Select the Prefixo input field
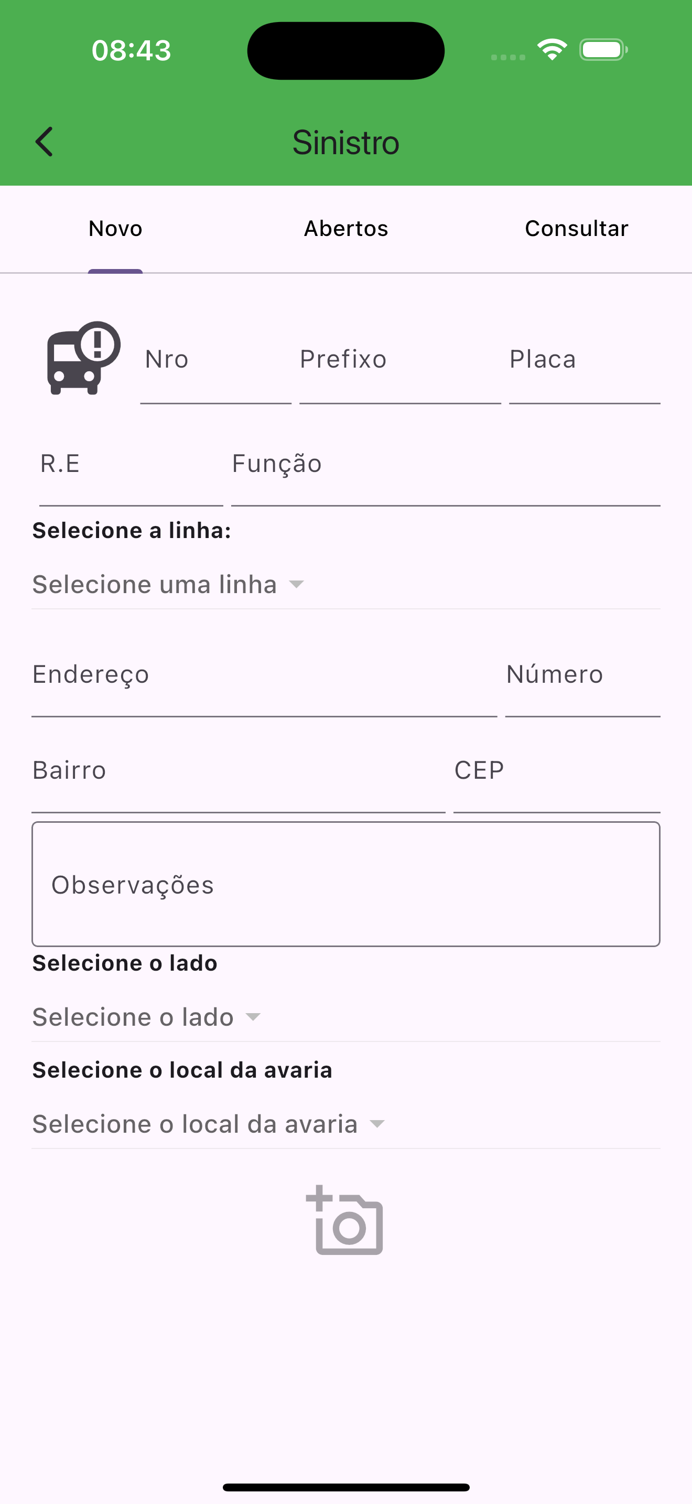This screenshot has width=692, height=1504. click(x=399, y=368)
